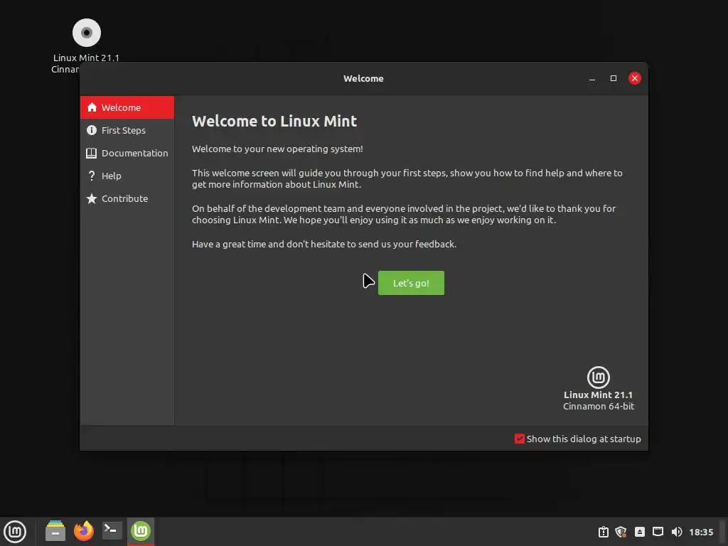Image resolution: width=728 pixels, height=546 pixels.
Task: Open the First Steps section
Action: pyautogui.click(x=127, y=130)
